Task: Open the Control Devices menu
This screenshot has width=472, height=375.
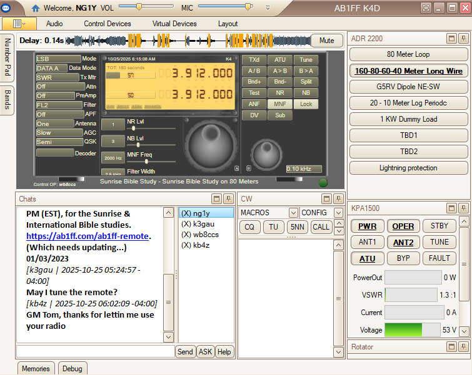Action: 108,24
